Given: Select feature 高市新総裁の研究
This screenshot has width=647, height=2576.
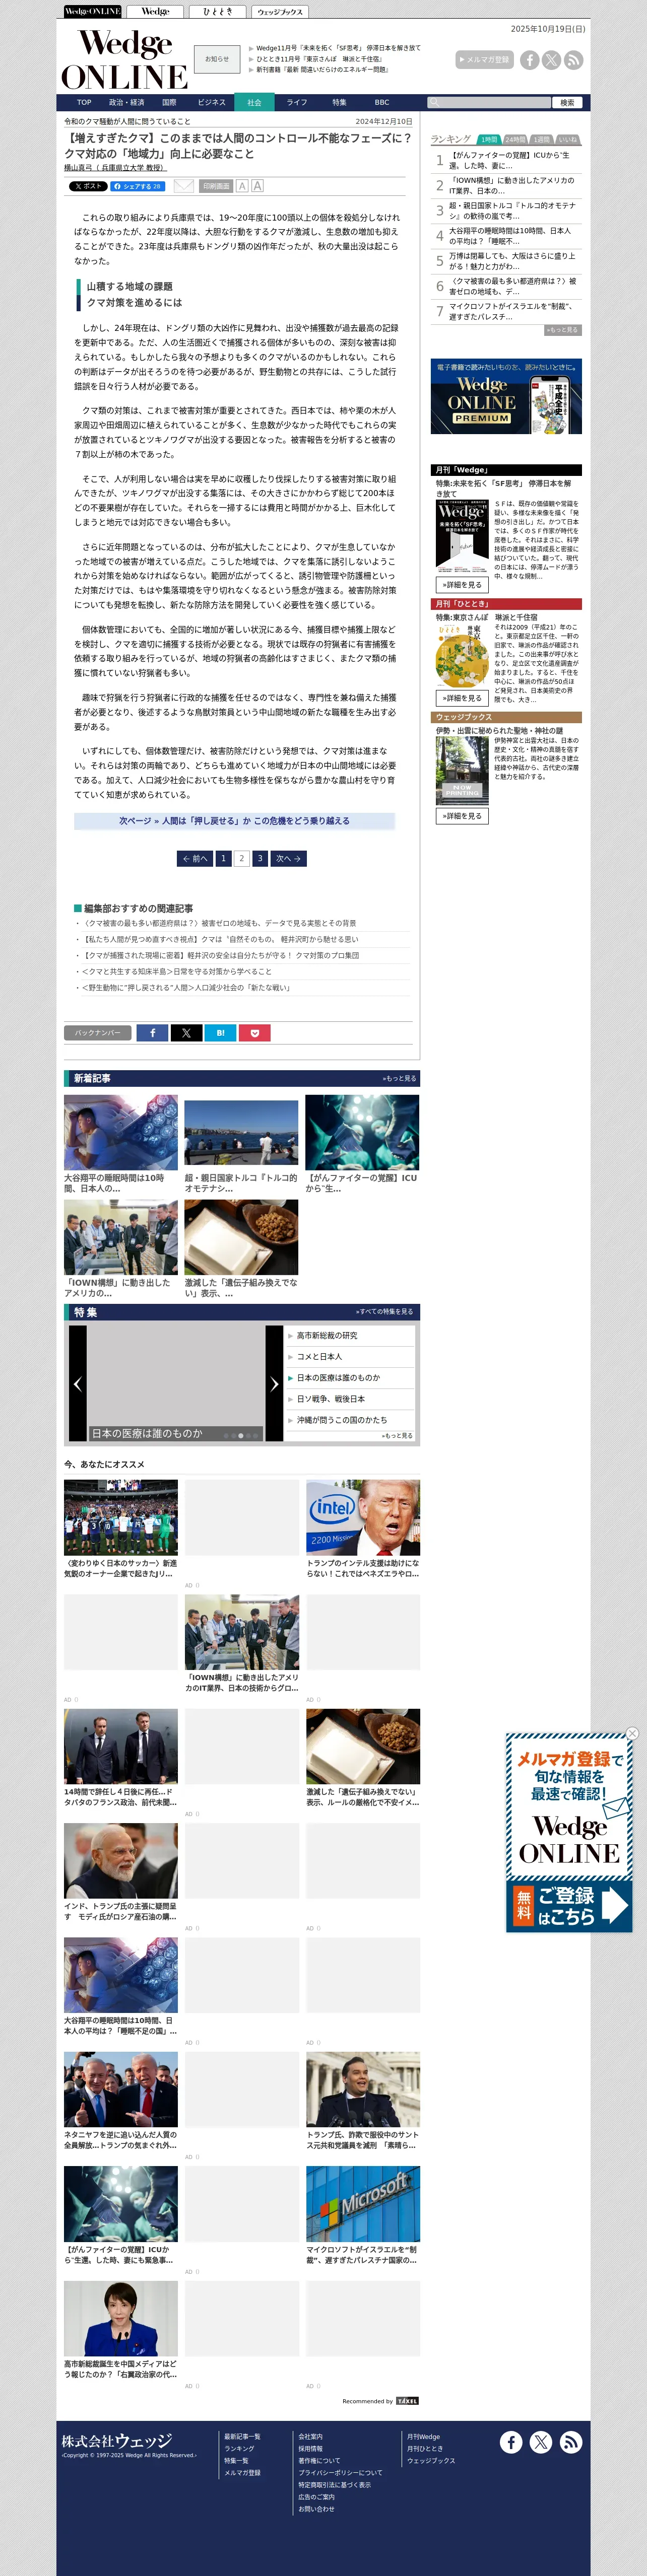Looking at the screenshot, I should click(327, 1336).
